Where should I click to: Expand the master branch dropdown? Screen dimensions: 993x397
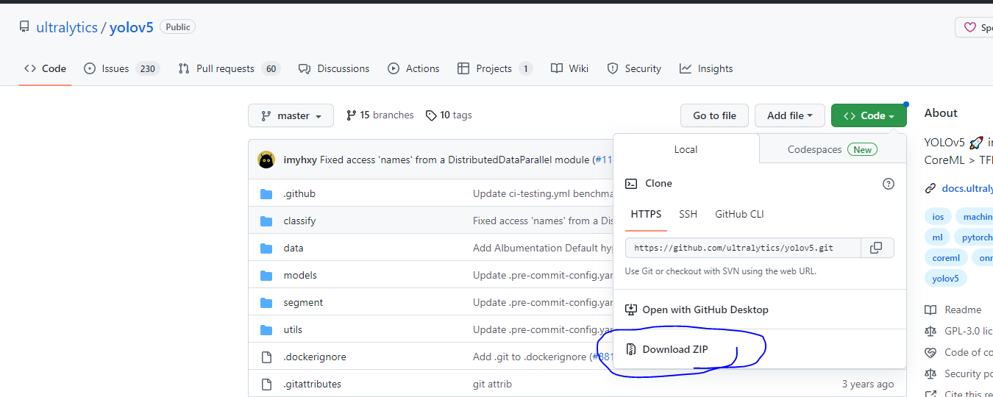tap(291, 115)
